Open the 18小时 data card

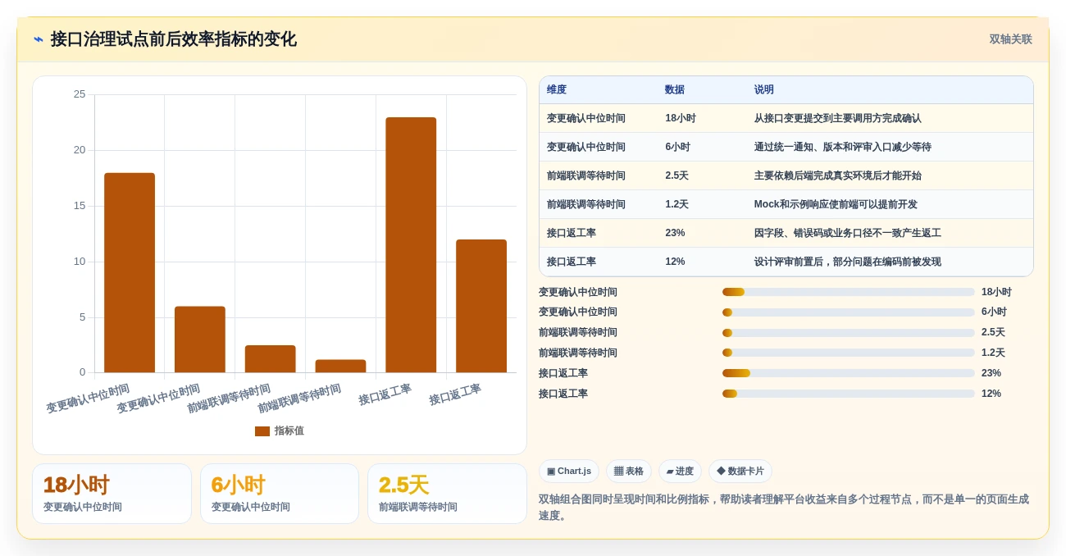[x=112, y=494]
